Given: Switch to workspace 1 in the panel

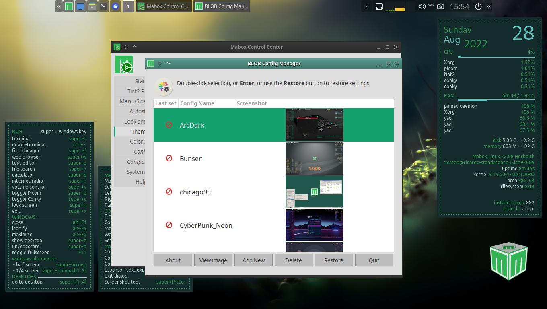Looking at the screenshot, I should (x=128, y=6).
